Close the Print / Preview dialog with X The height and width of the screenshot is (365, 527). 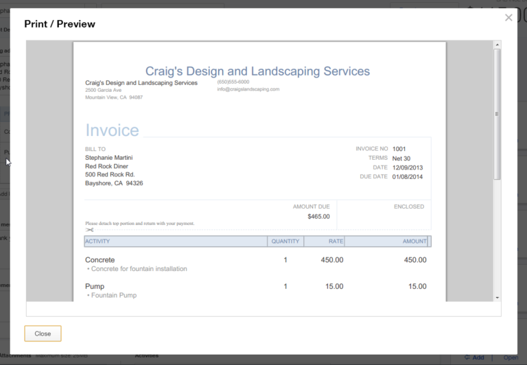[508, 18]
